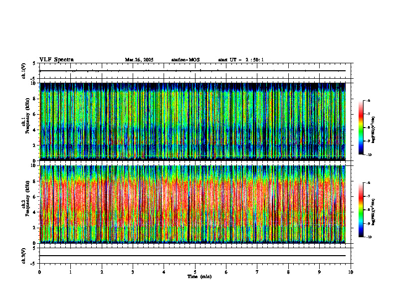Viewport: 395px width, 305px height.
Task: Click the "4" tick on the time axis
Action: point(164,272)
